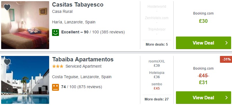Open Casitas Tabayesco hotel title
Image resolution: width=232 pixels, height=105 pixels.
point(78,5)
